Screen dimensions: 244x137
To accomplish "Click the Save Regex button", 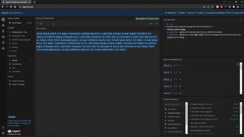I will (x=17, y=23).
